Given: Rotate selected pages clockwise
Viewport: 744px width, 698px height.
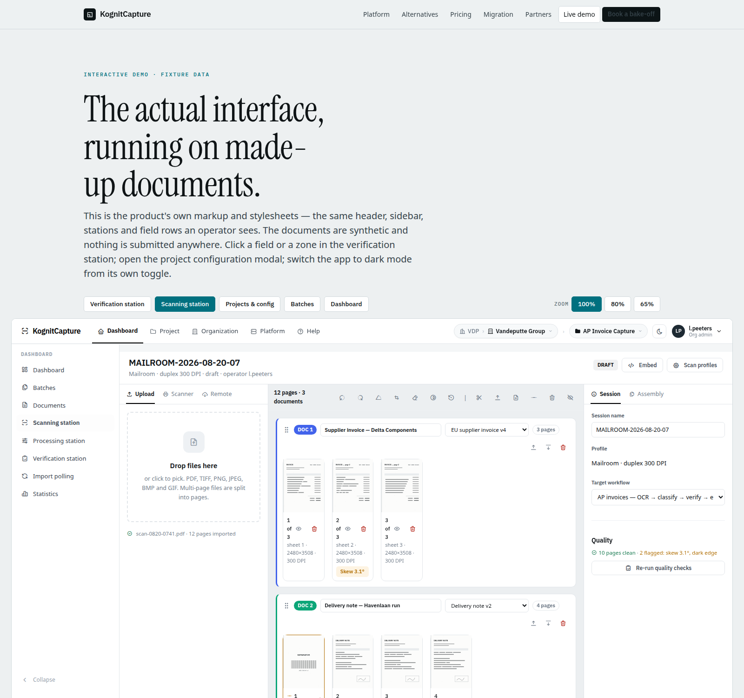Looking at the screenshot, I should pyautogui.click(x=360, y=398).
